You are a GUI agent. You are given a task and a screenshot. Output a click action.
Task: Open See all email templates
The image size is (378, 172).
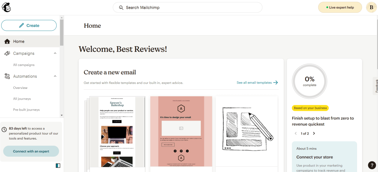click(254, 83)
